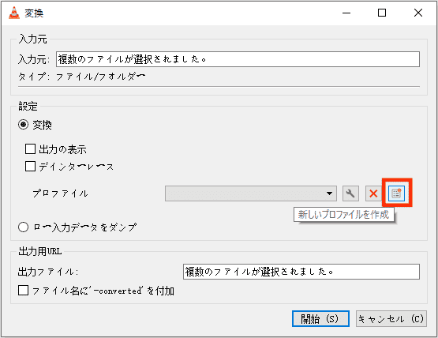Click the キャンセル (C) button

pyautogui.click(x=391, y=319)
